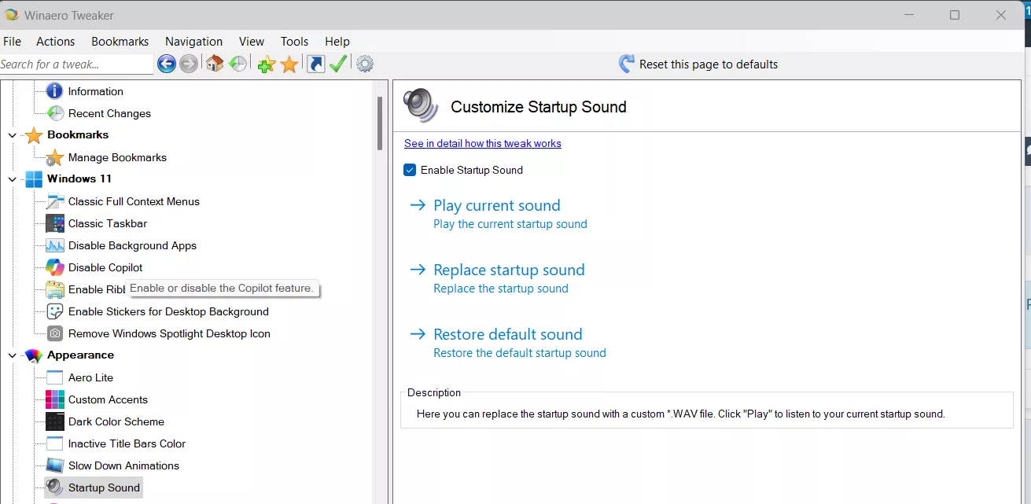The width and height of the screenshot is (1031, 504).
Task: Click the Recent Changes tree item icon
Action: coord(55,113)
